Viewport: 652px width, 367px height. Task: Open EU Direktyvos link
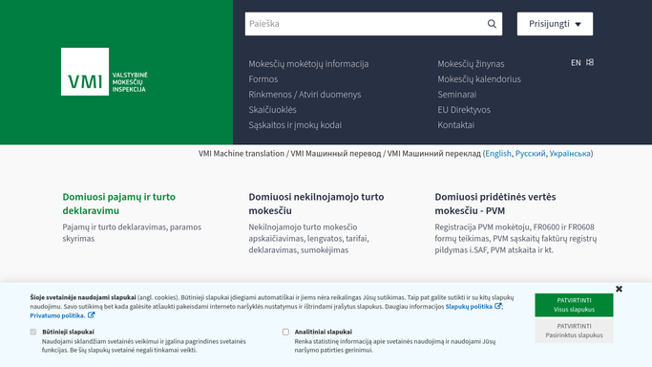(464, 110)
